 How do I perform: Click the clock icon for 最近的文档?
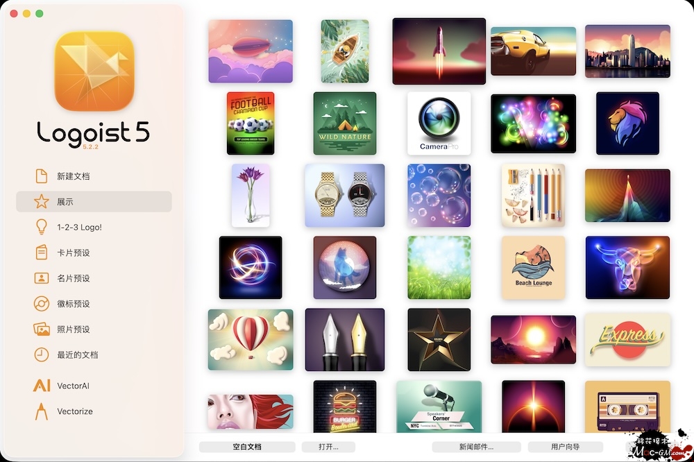[42, 354]
